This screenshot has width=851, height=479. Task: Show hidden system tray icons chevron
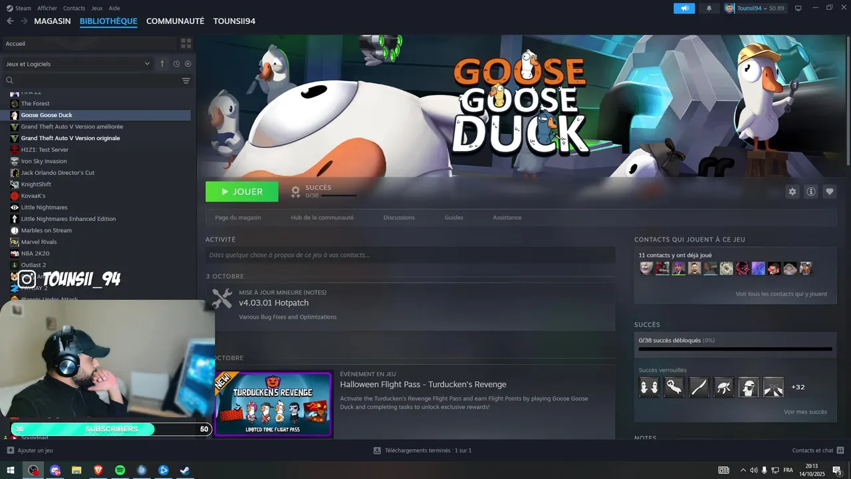(743, 470)
